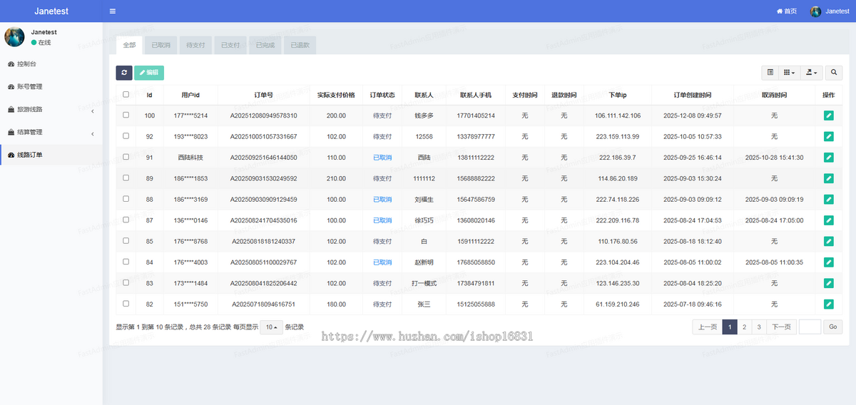Open the search panel magnifier icon
The height and width of the screenshot is (405, 856).
pyautogui.click(x=834, y=72)
